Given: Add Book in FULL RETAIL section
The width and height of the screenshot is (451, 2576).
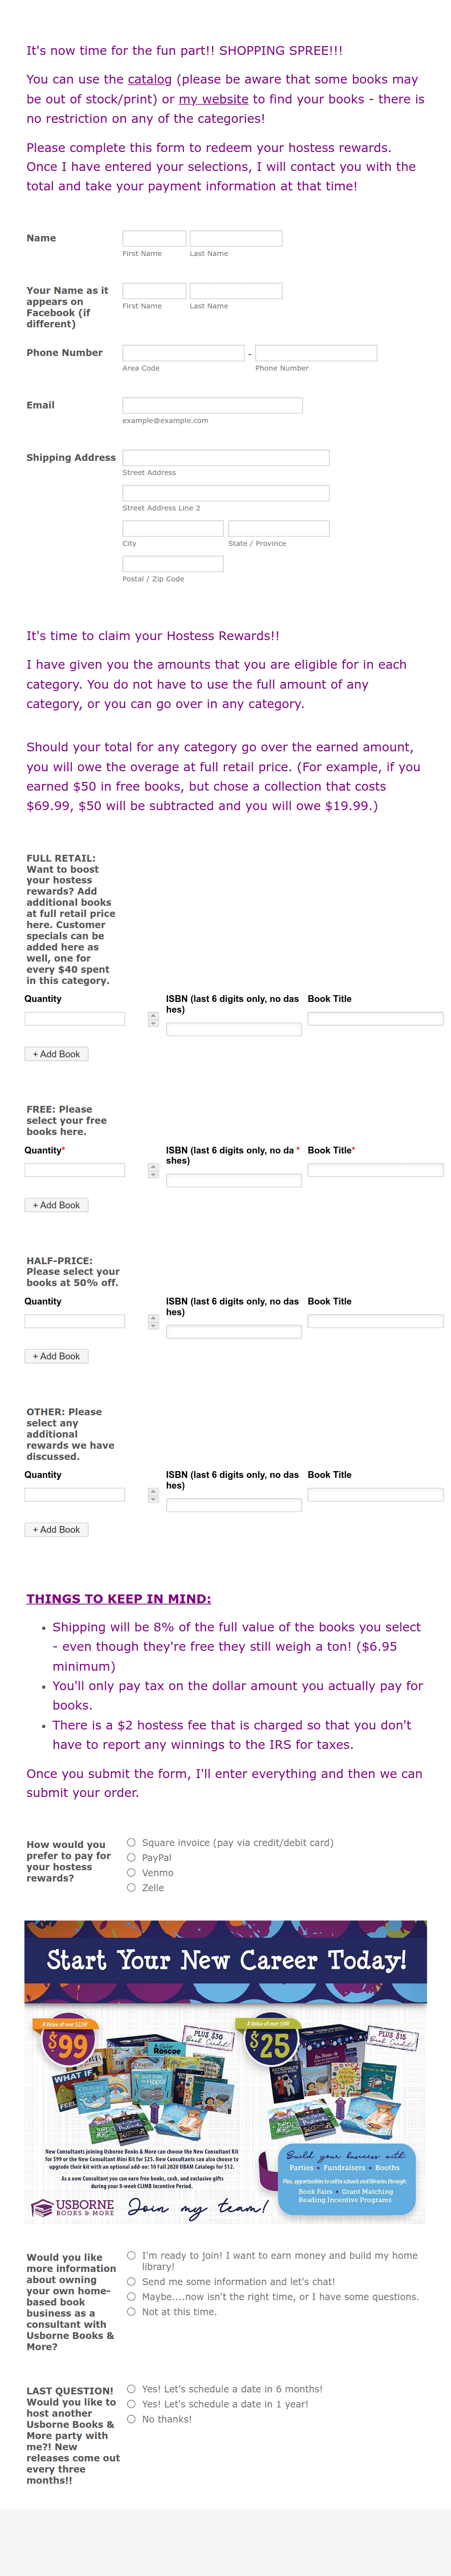Looking at the screenshot, I should tap(56, 1054).
